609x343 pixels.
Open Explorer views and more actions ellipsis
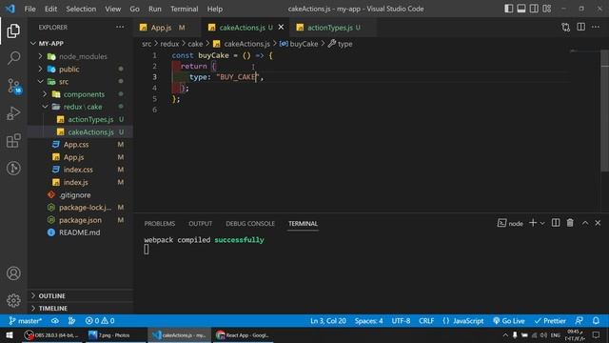120,27
